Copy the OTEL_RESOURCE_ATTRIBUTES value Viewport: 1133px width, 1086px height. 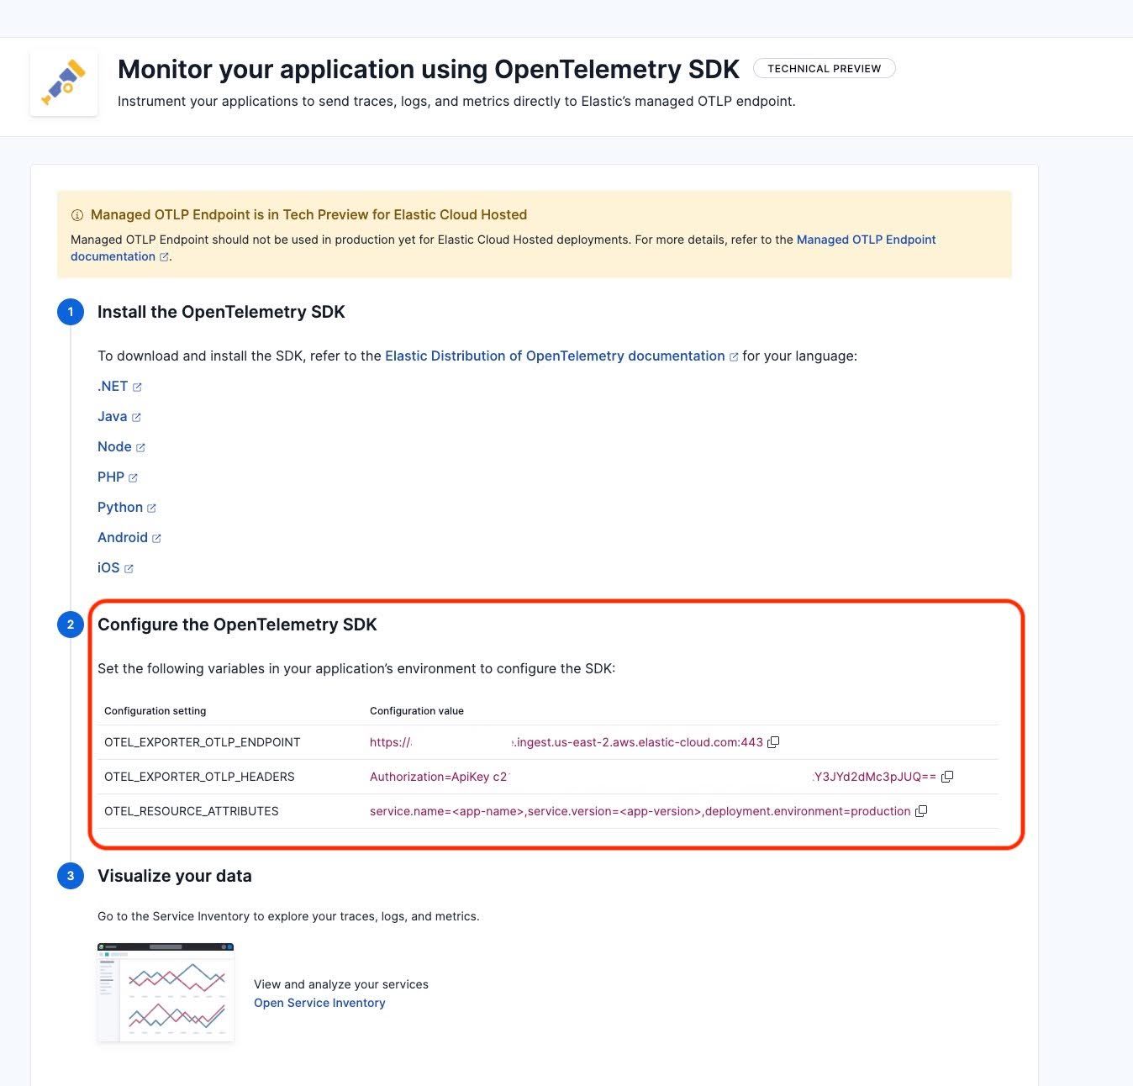point(921,811)
